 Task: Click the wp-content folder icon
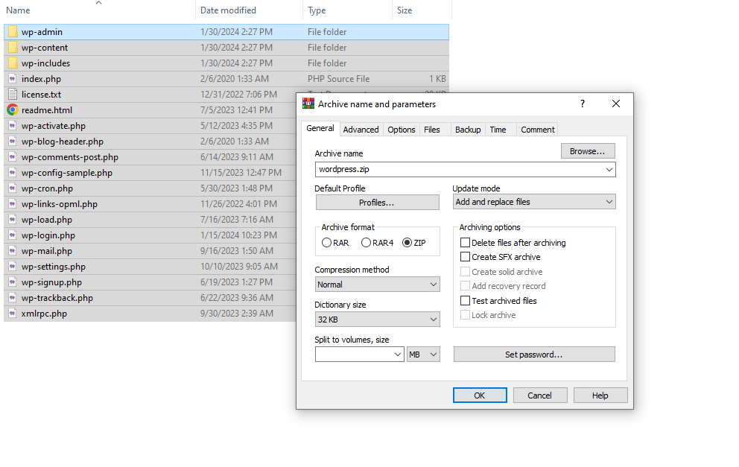tap(13, 48)
